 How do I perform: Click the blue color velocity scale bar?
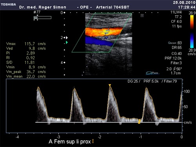click(x=192, y=40)
